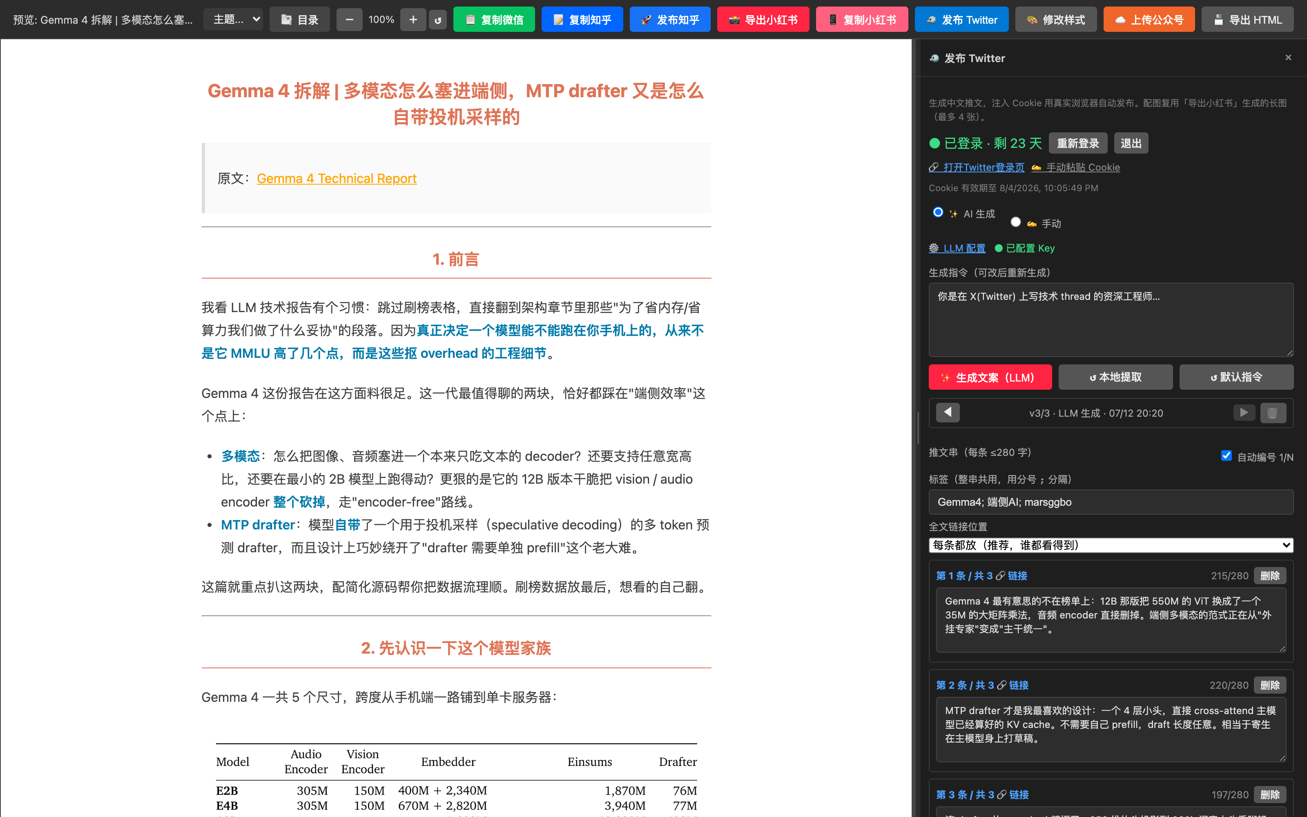1307x817 pixels.
Task: Close the 发布 Twitter panel
Action: point(1288,57)
